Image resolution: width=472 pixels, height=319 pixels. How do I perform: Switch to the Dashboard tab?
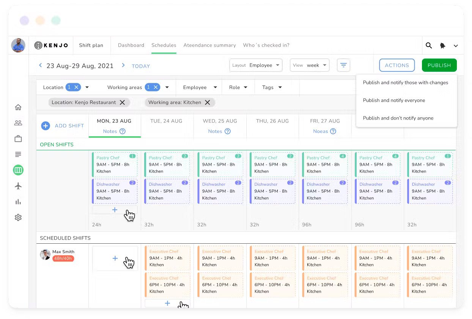pyautogui.click(x=131, y=45)
